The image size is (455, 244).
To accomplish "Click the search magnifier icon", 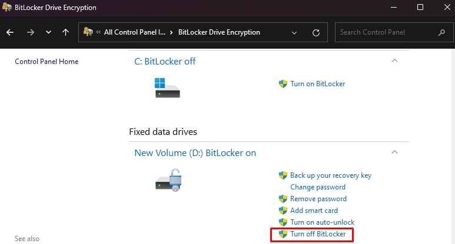I will [x=441, y=32].
